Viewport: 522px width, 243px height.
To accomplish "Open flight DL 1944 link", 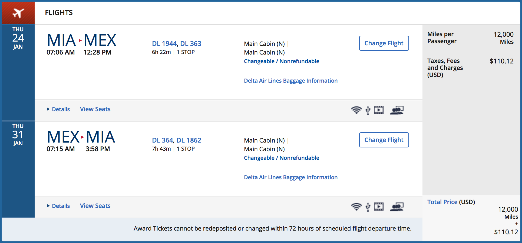I will (164, 43).
